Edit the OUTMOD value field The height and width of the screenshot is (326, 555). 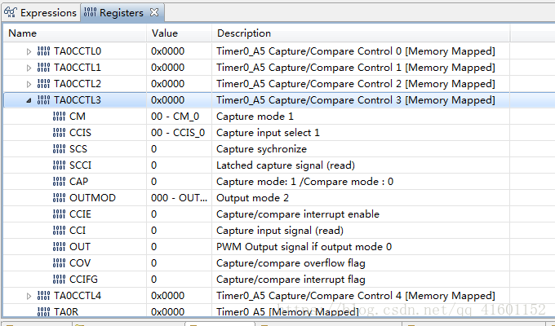coord(178,198)
